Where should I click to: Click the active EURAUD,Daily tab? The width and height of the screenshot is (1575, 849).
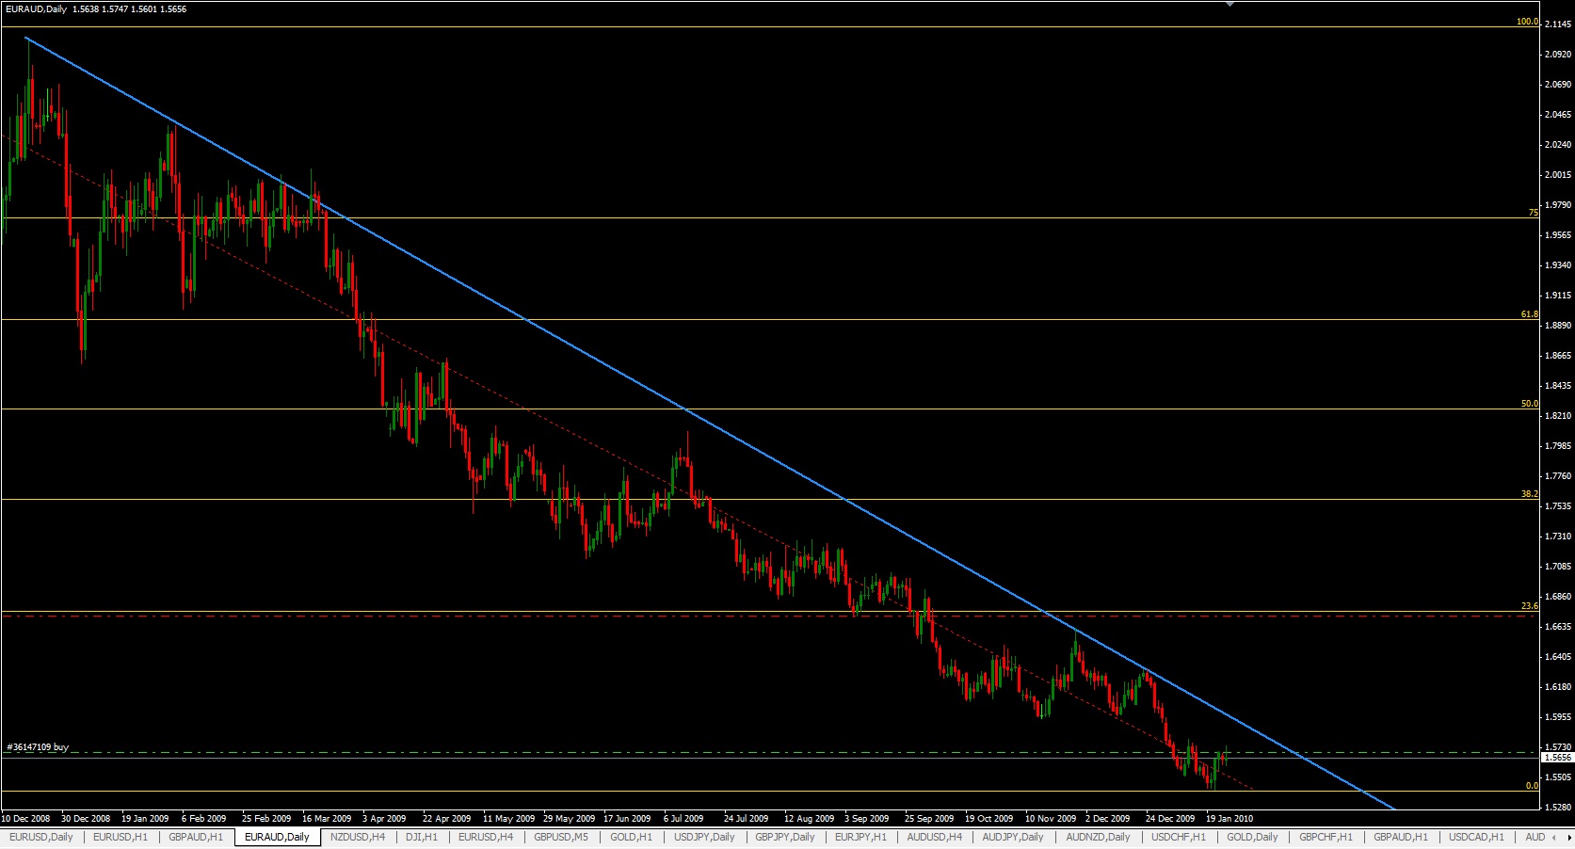pos(277,837)
